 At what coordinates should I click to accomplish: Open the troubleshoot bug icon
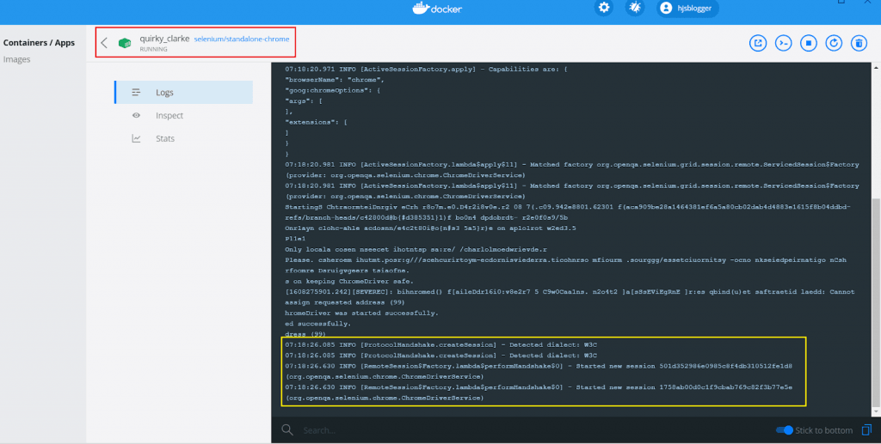click(635, 8)
